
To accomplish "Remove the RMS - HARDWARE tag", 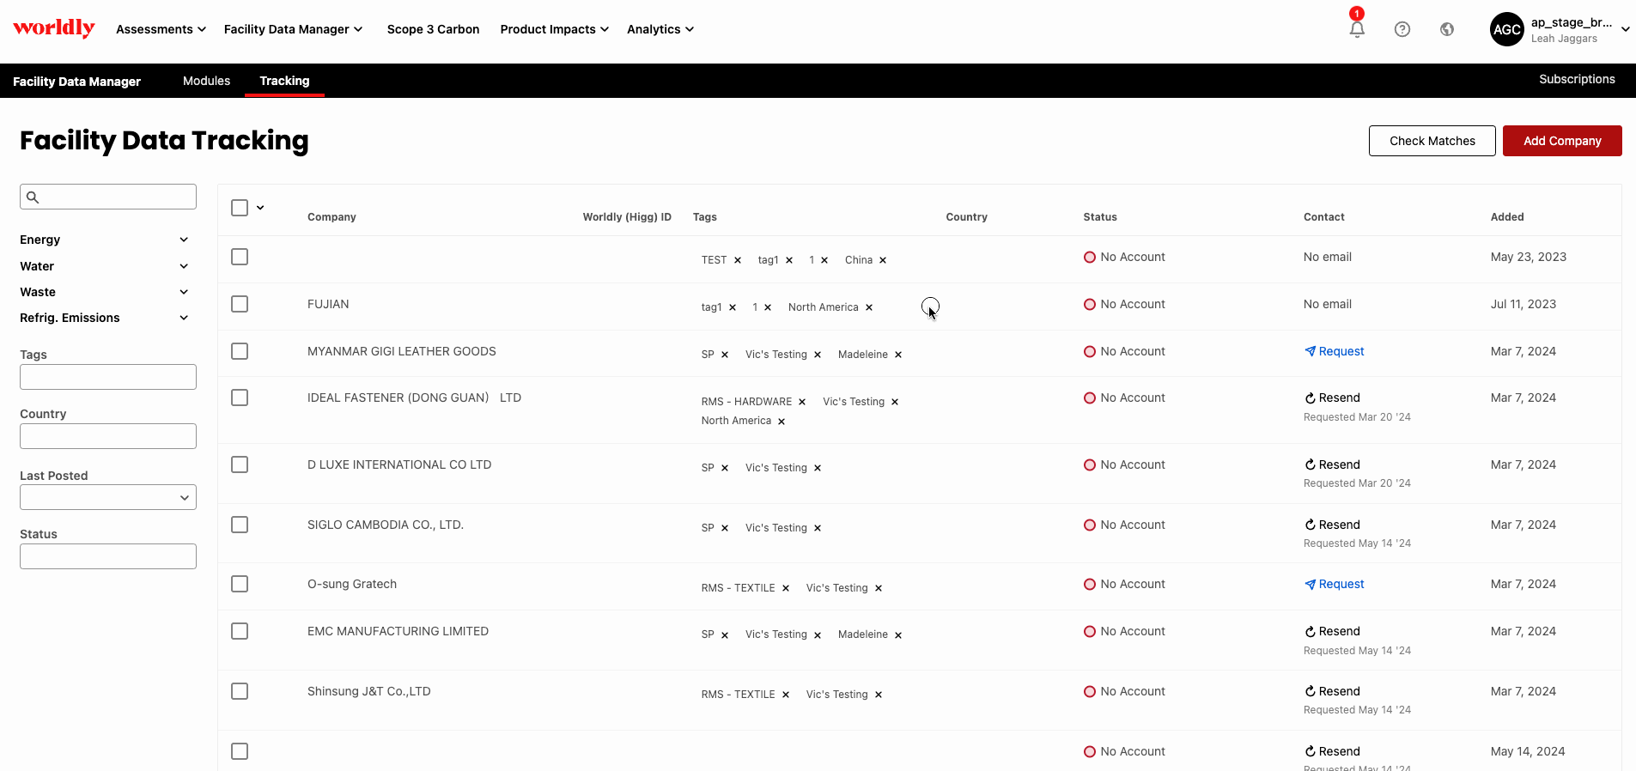I will tap(802, 402).
